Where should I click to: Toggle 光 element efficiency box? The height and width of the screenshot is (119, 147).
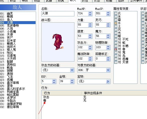point(116,33)
